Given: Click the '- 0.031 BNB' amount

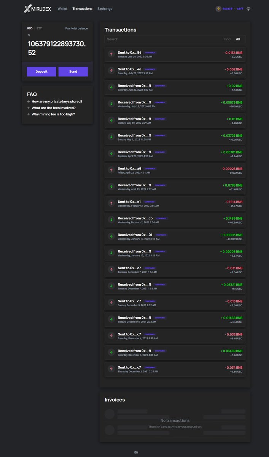Looking at the screenshot, I should 234,268.
